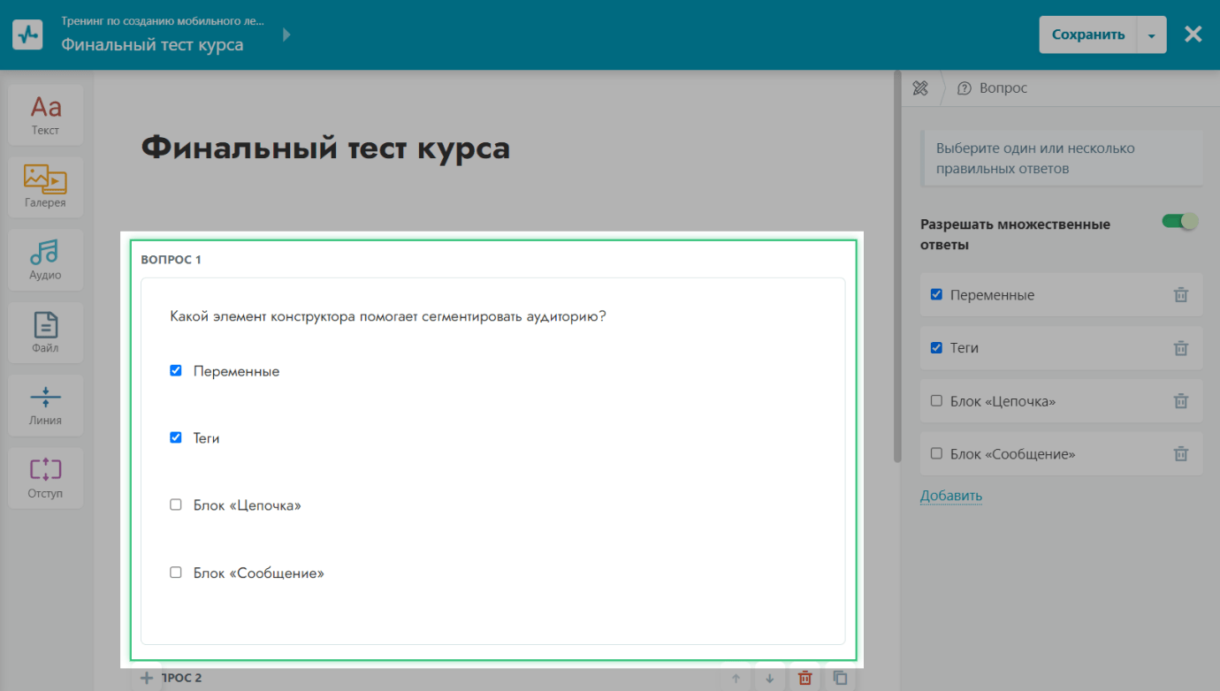Insert a Line divider block

click(45, 405)
